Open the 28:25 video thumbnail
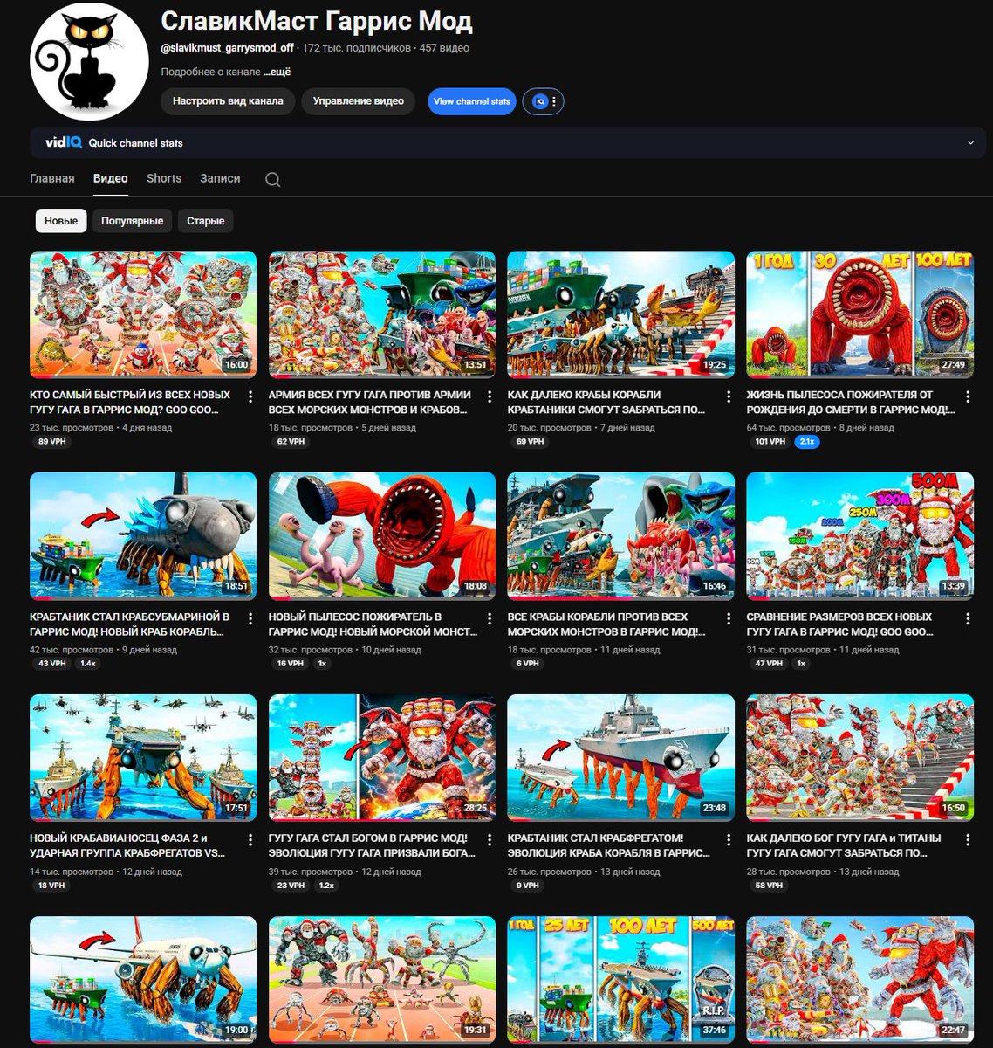Image resolution: width=993 pixels, height=1048 pixels. point(382,758)
